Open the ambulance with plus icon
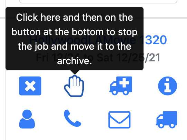This screenshot has height=140, width=187. pyautogui.click(x=121, y=86)
